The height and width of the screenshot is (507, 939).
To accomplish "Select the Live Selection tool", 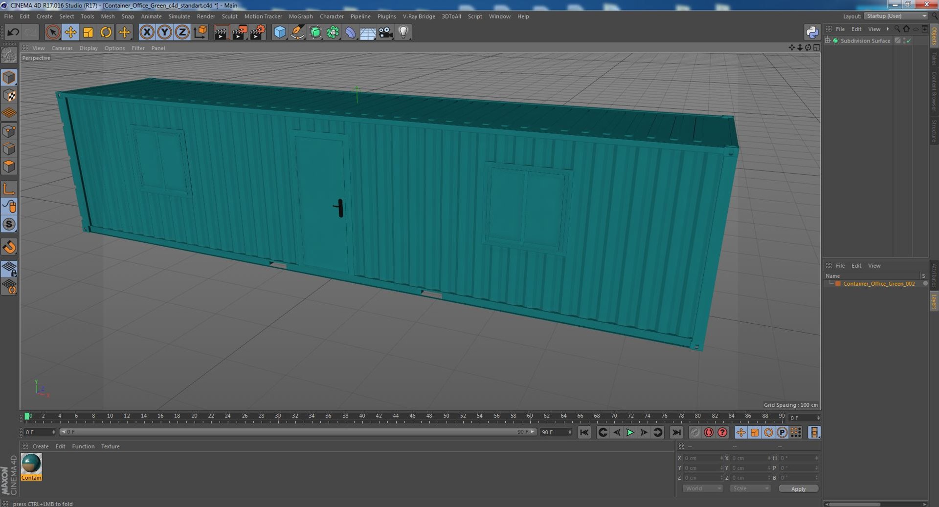I will click(53, 32).
